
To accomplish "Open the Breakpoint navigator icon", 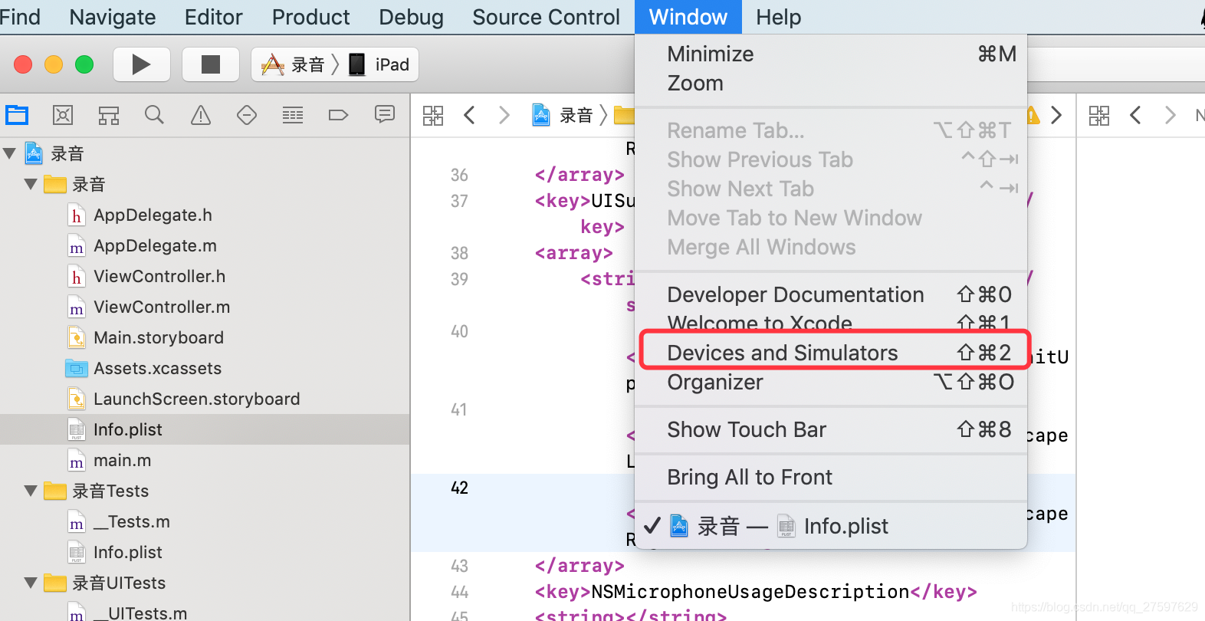I will tap(338, 115).
